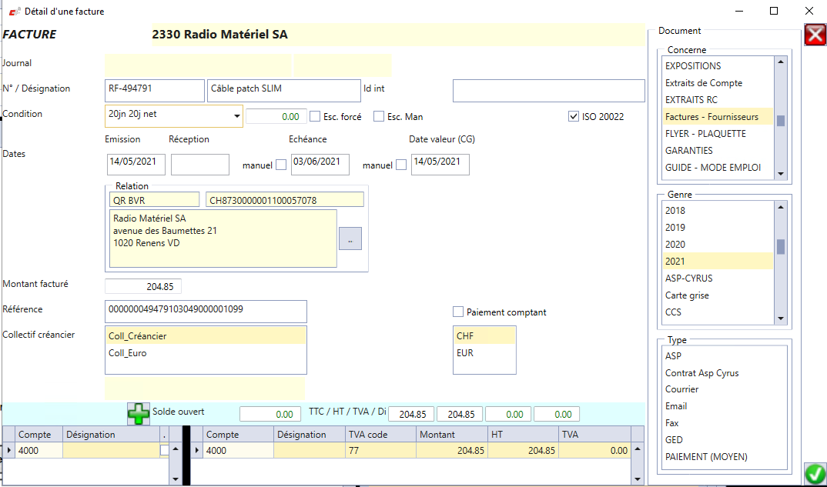
Task: Select EXTRAITS RC in Concerne list
Action: [x=718, y=99]
